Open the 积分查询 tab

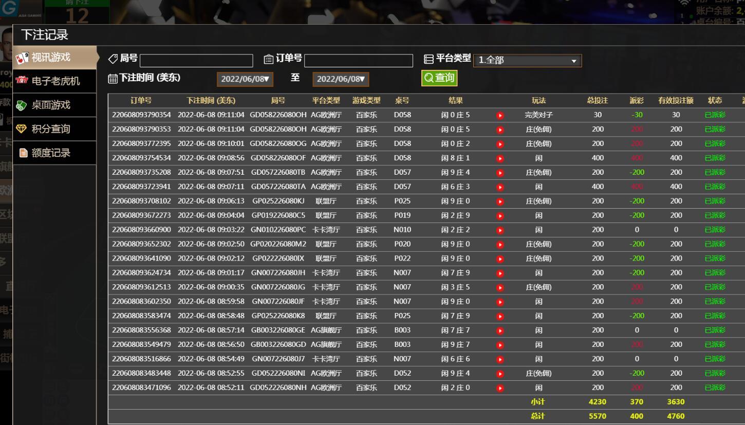[x=55, y=129]
